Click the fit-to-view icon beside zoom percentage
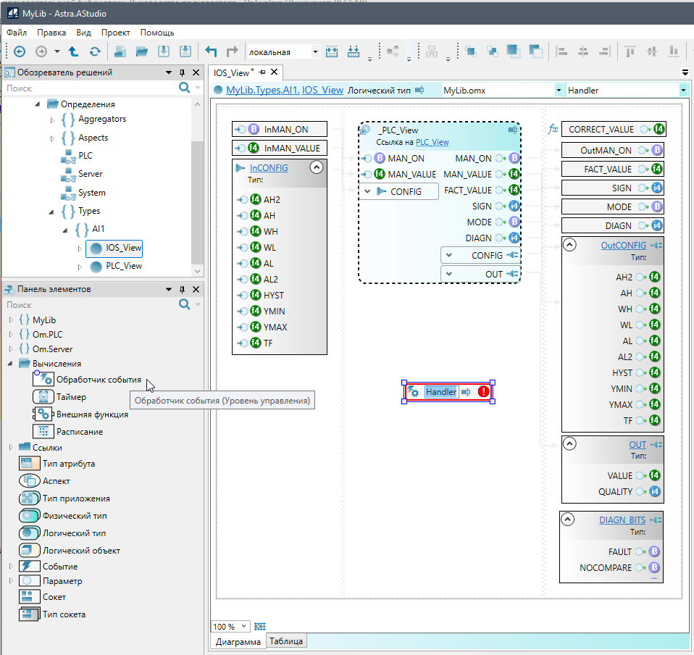Screen dimensions: 694x655 point(261,626)
